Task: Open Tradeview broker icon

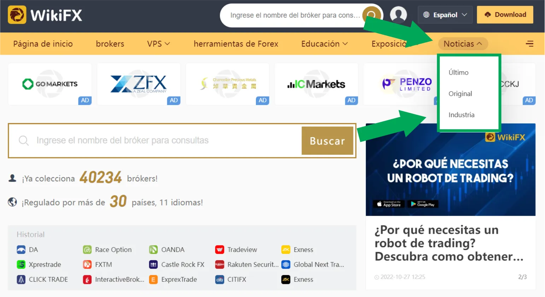Action: (x=219, y=250)
